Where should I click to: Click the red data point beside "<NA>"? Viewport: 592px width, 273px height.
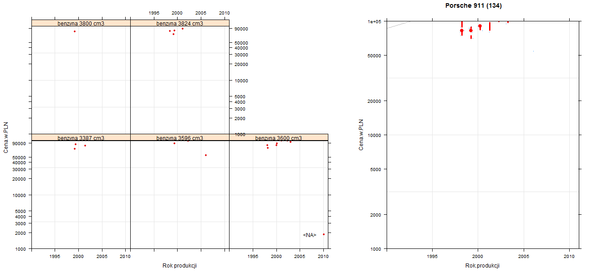coord(324,234)
